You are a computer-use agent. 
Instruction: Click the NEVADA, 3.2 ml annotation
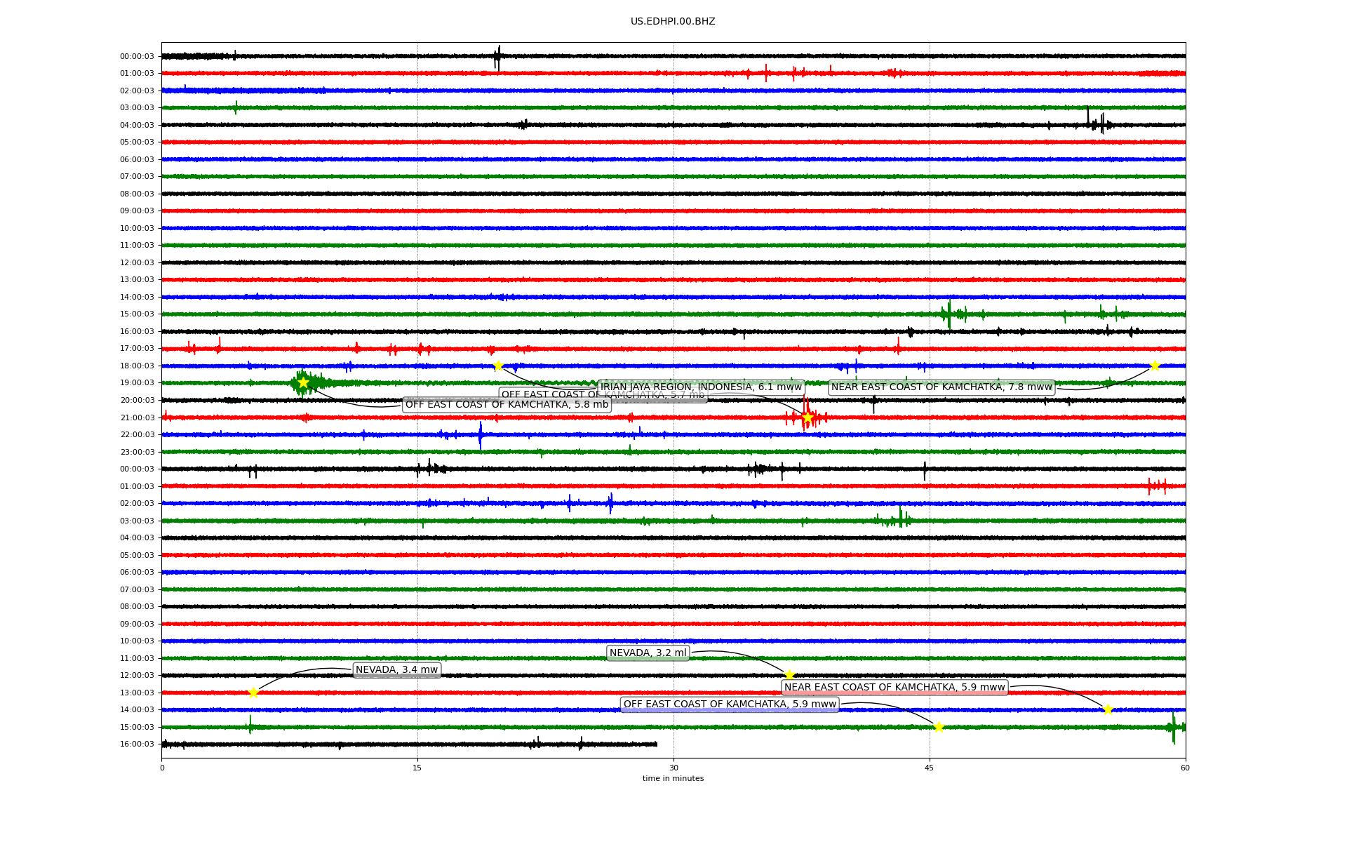[648, 653]
